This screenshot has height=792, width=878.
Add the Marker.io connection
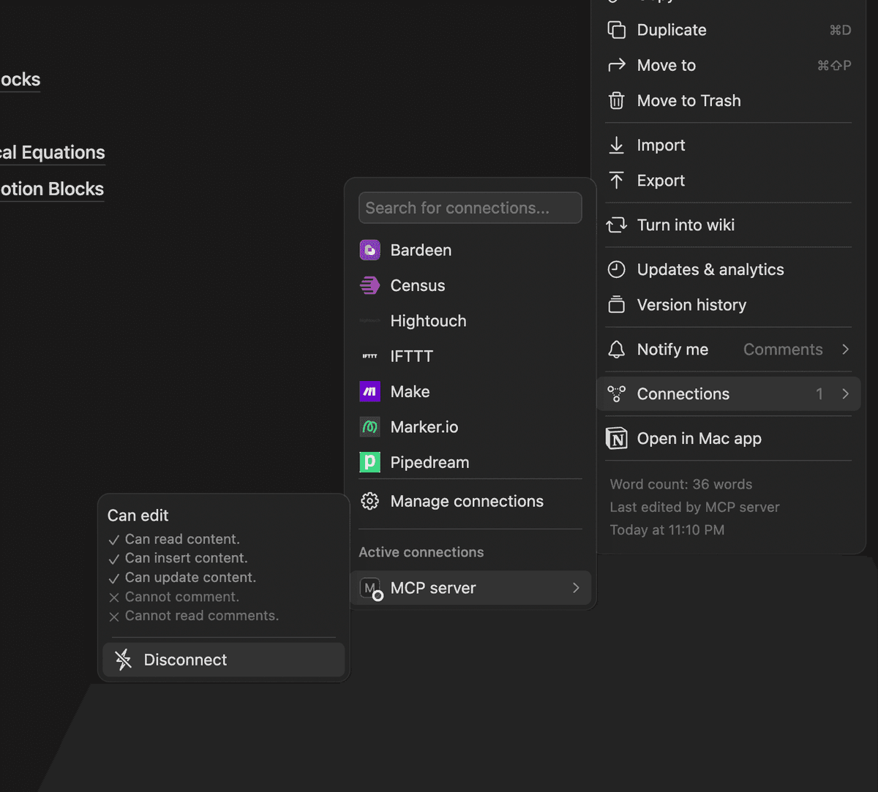tap(470, 427)
